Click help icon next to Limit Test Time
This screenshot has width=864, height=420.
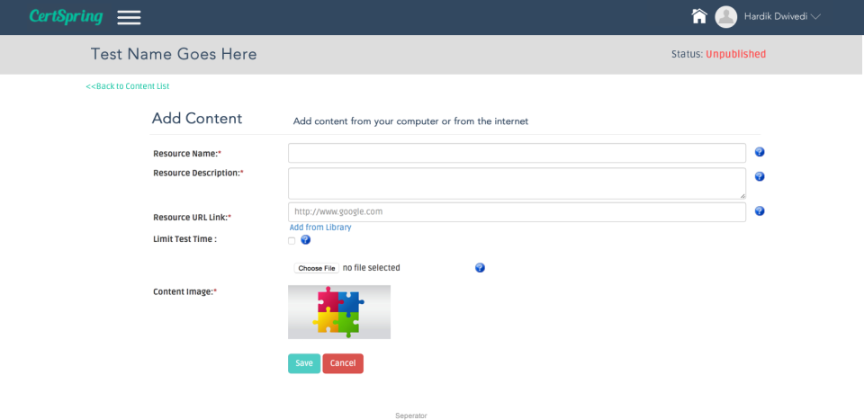[x=306, y=240]
